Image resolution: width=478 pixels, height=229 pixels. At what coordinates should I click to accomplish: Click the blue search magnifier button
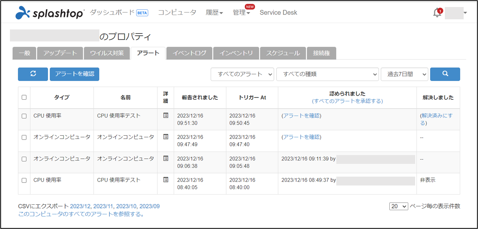pos(445,74)
